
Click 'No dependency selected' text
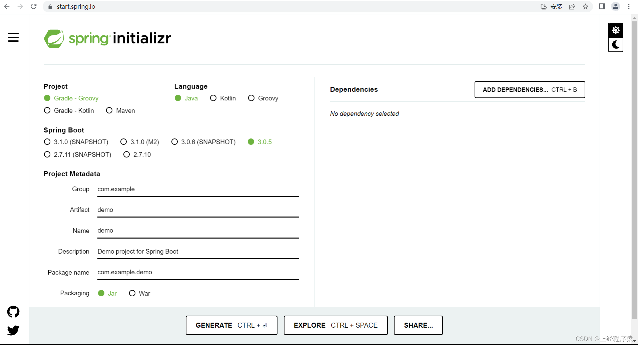point(365,114)
